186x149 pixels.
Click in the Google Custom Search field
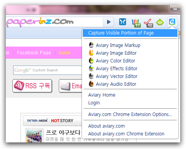point(48,70)
